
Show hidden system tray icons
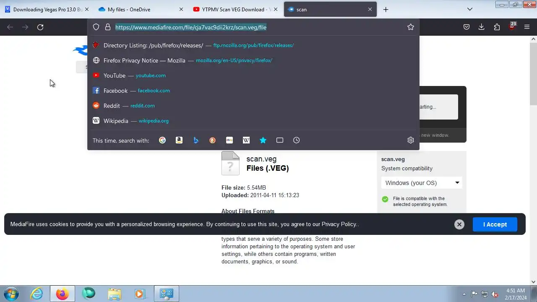pyautogui.click(x=464, y=294)
